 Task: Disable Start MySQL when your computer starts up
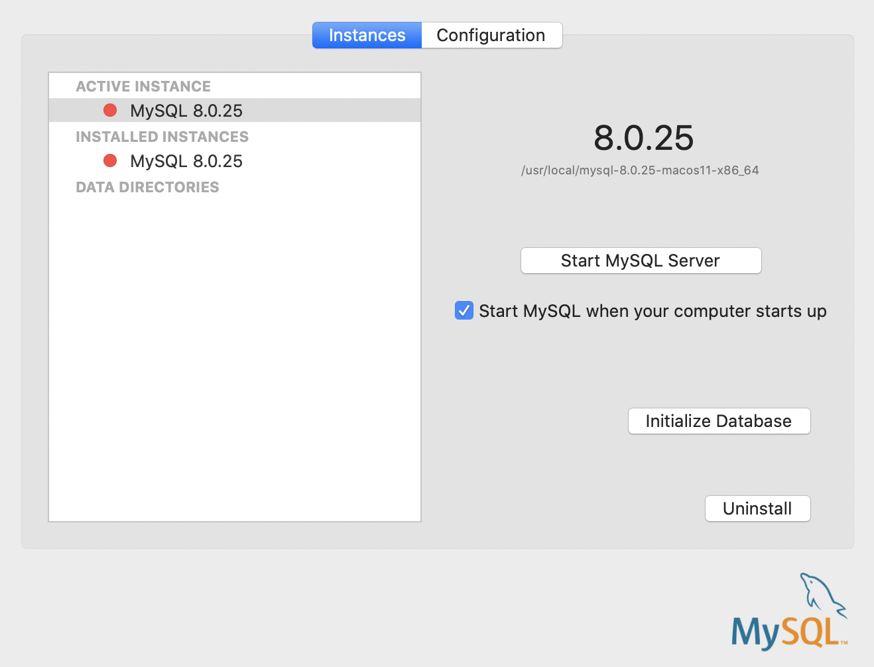[464, 310]
